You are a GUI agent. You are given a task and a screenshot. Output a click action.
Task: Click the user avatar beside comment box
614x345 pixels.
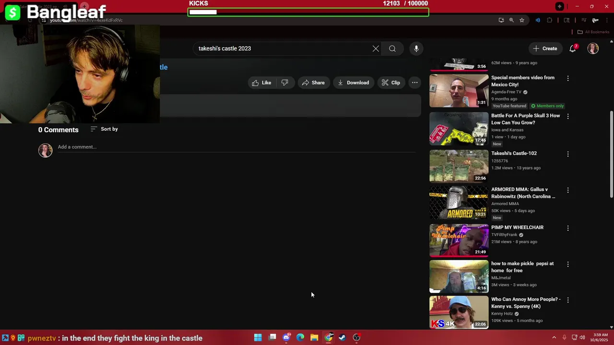pyautogui.click(x=46, y=150)
